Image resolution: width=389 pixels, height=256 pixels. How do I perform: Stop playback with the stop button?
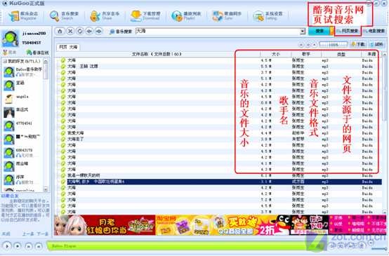(18, 246)
